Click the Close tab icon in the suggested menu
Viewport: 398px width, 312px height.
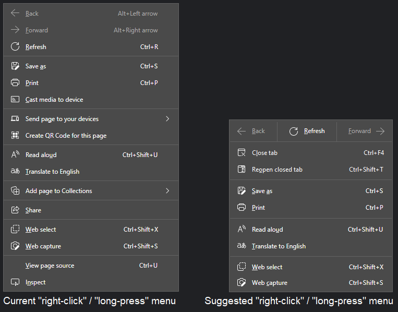[242, 153]
